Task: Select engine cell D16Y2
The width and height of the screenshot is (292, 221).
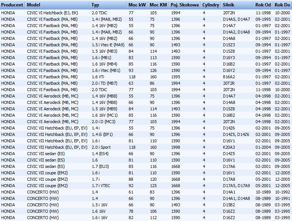Action: [x=229, y=70]
